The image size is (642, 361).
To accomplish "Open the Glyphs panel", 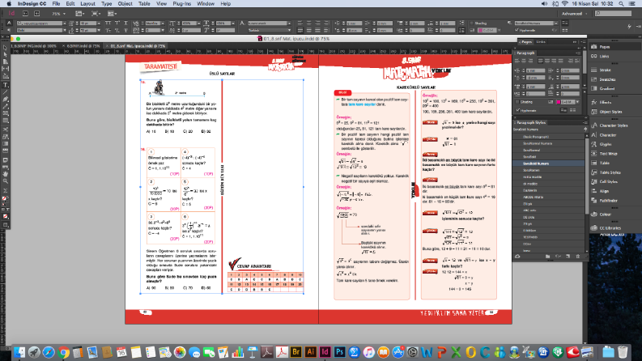I will tap(605, 144).
